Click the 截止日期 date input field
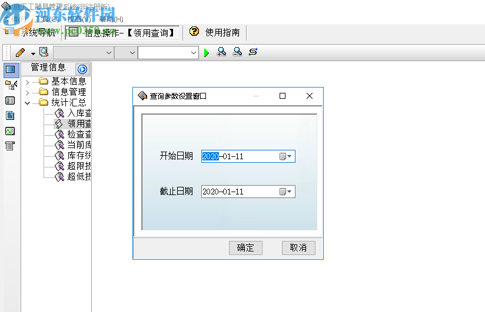 [248, 192]
